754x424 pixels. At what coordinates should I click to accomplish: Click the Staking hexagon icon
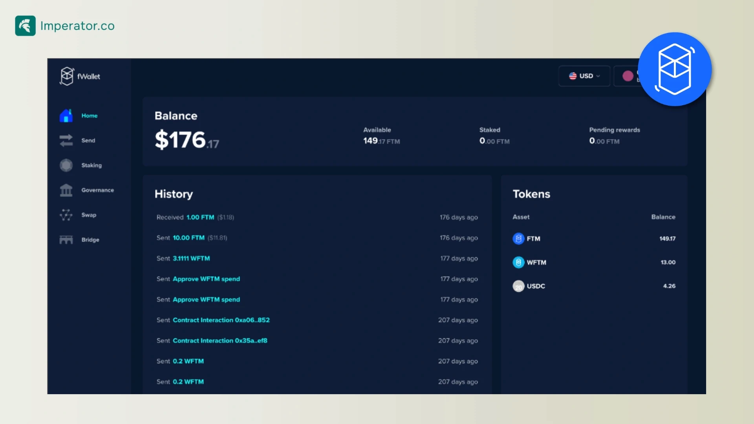point(66,165)
